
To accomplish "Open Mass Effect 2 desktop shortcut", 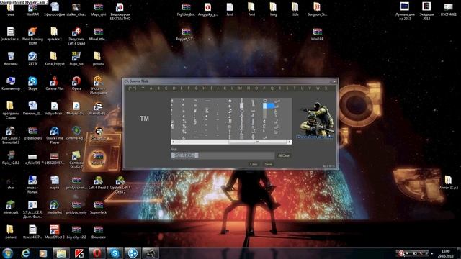I will tap(55, 232).
